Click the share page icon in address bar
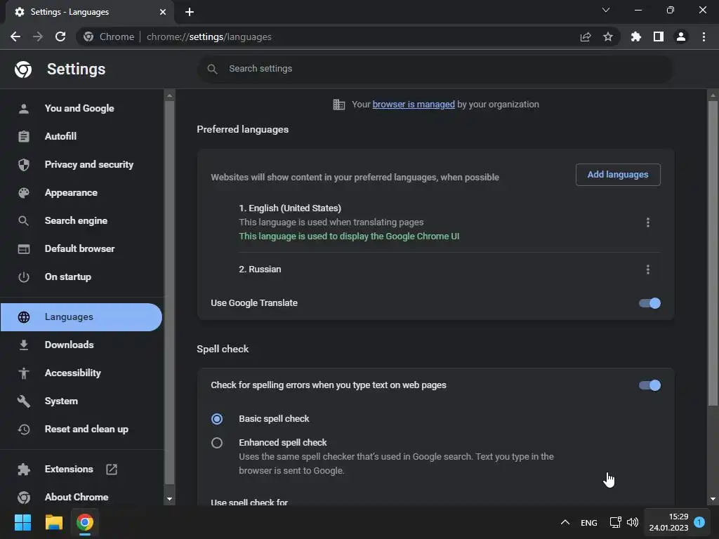Image resolution: width=719 pixels, height=539 pixels. pos(586,36)
